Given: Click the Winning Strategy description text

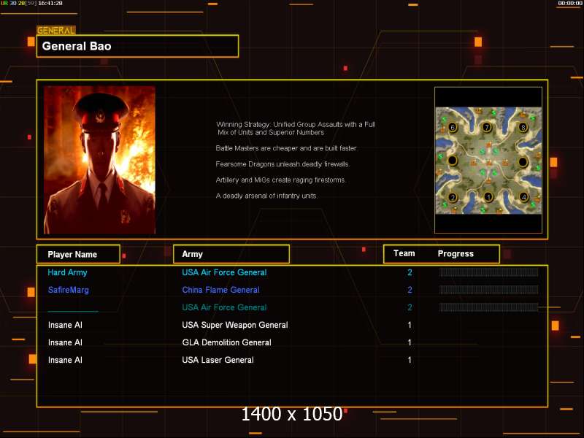Looking at the screenshot, I should (x=296, y=128).
